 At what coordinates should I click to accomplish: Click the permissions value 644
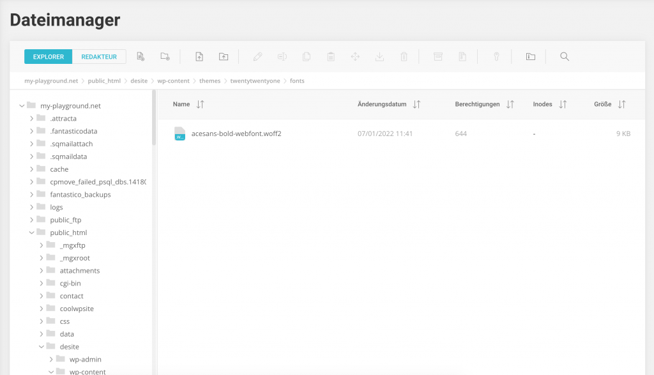pyautogui.click(x=461, y=134)
